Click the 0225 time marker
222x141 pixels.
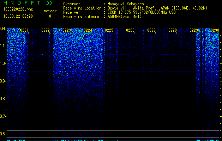click(109, 30)
